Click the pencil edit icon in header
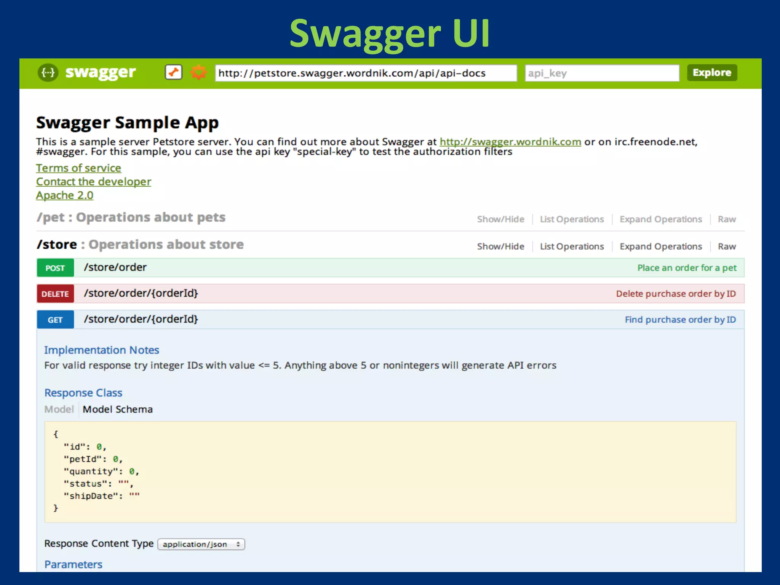Image resolution: width=780 pixels, height=585 pixels. click(x=174, y=72)
